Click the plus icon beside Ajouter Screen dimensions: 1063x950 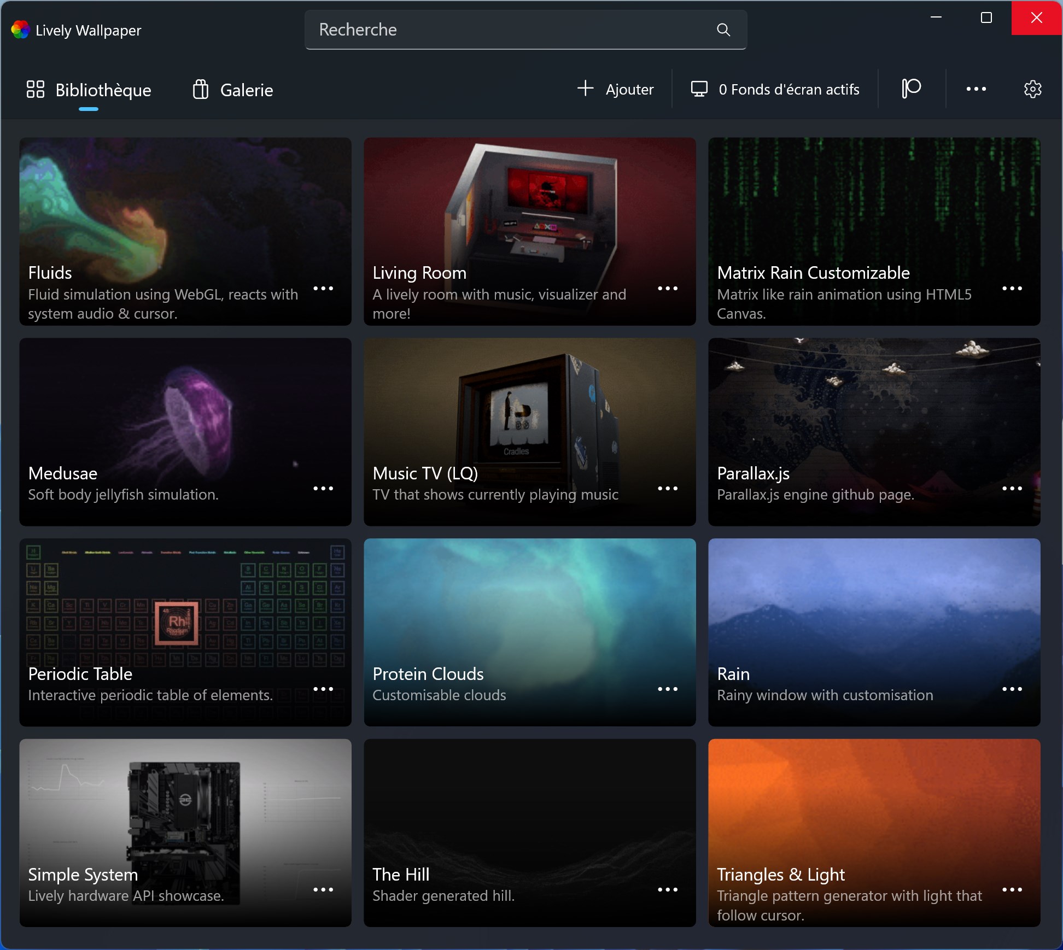point(585,88)
